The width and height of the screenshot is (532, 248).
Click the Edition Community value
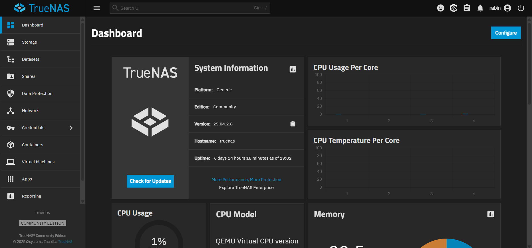(x=225, y=107)
